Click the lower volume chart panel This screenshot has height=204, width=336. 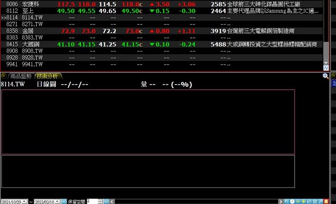click(x=148, y=171)
